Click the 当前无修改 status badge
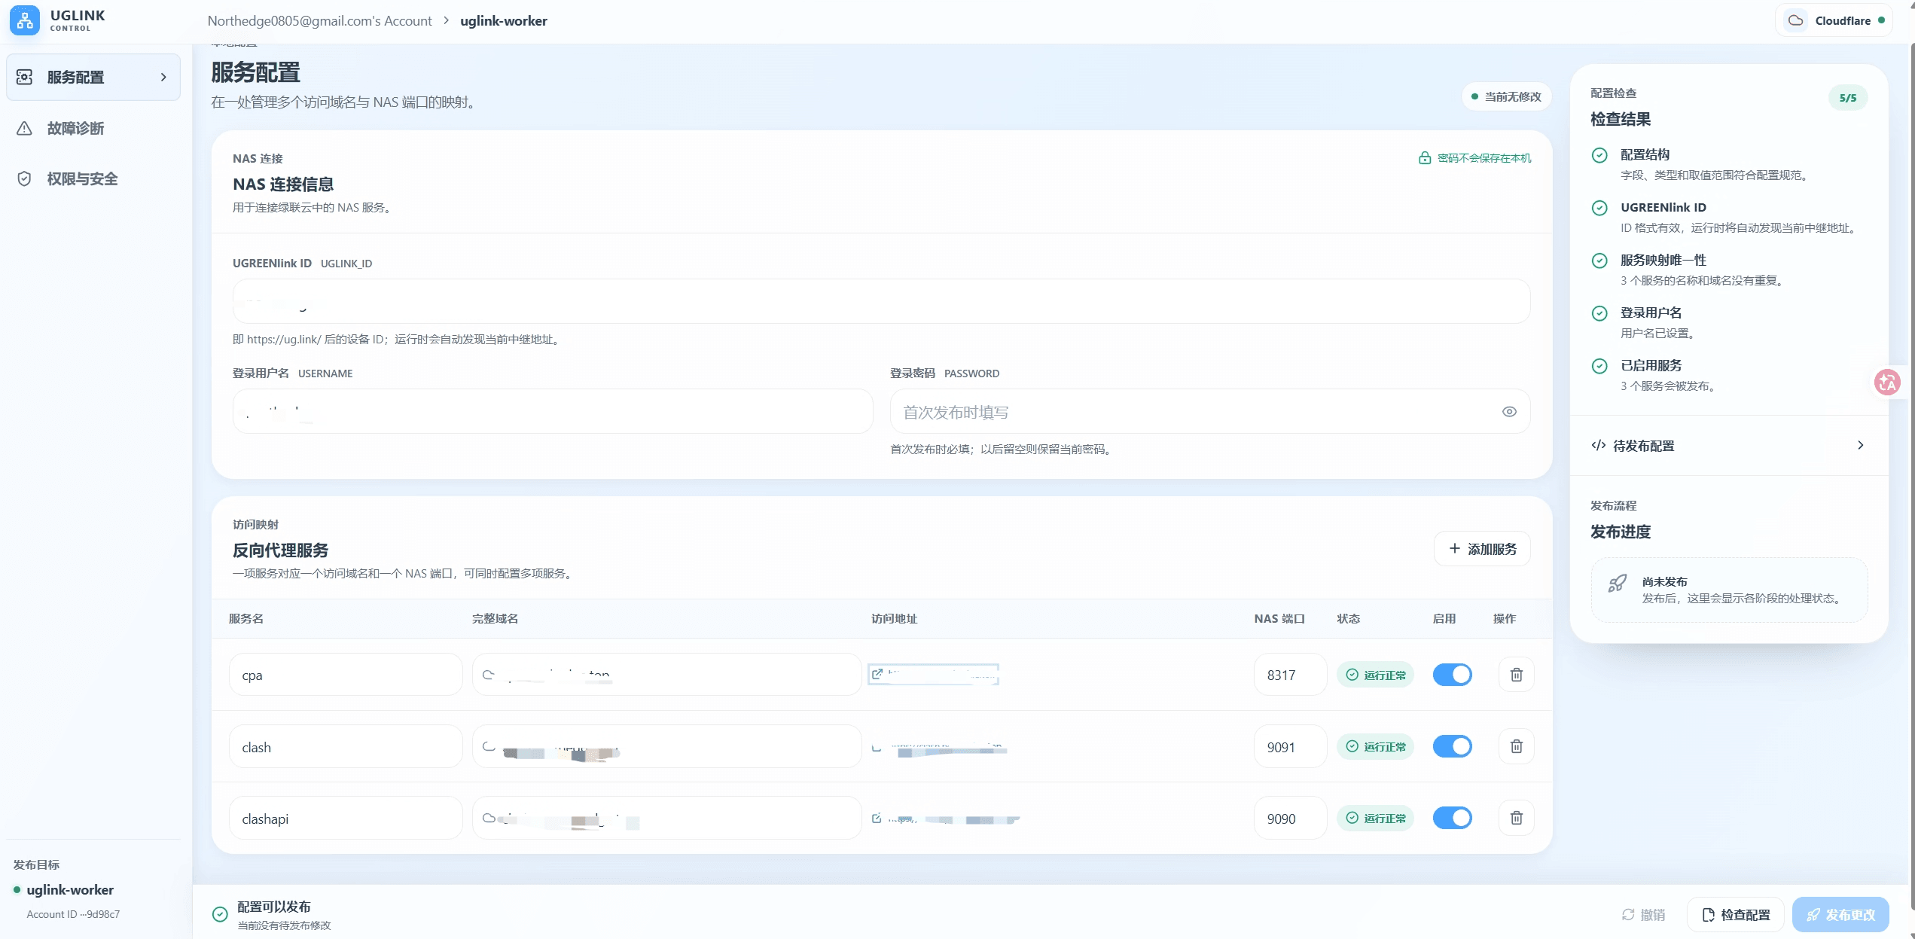The height and width of the screenshot is (939, 1915). point(1506,96)
